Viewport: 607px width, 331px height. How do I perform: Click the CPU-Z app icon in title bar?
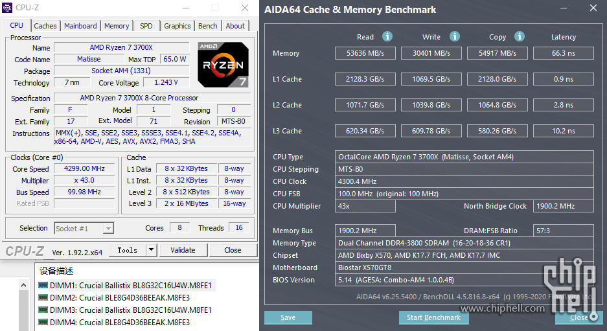[6, 8]
